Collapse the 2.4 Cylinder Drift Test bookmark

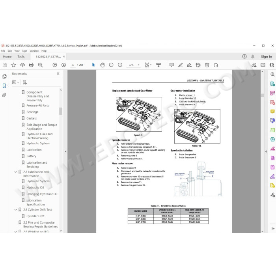tap(16, 210)
